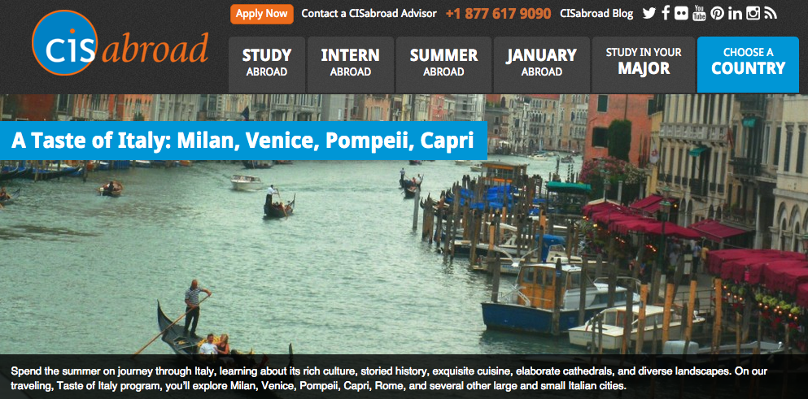Open the Study Abroad menu
Viewport: 808px width, 399px height.
266,64
